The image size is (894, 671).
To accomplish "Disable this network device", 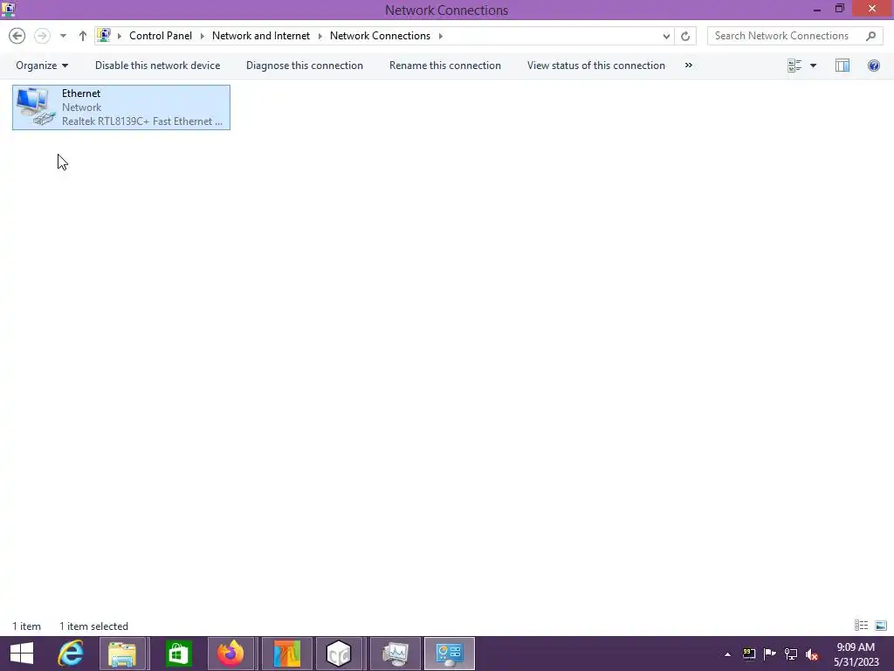I will (x=157, y=66).
